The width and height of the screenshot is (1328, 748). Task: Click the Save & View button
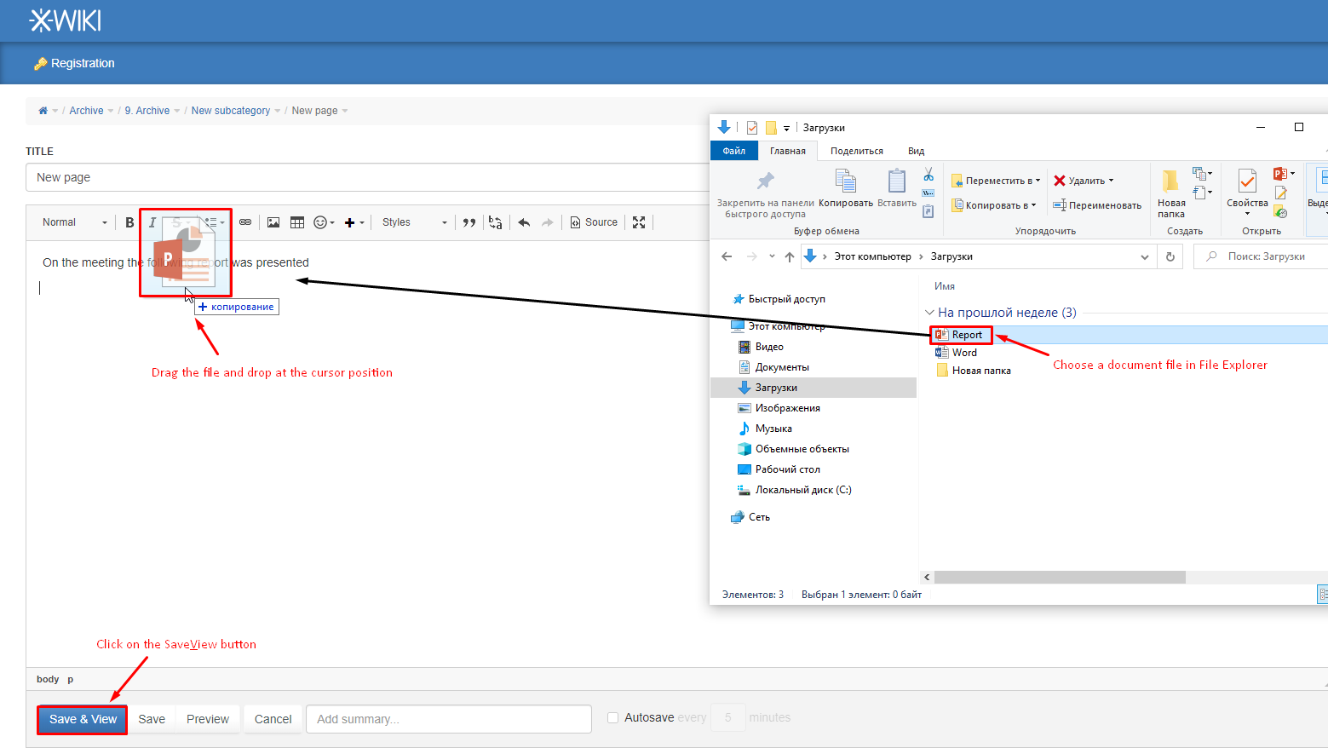click(x=83, y=719)
